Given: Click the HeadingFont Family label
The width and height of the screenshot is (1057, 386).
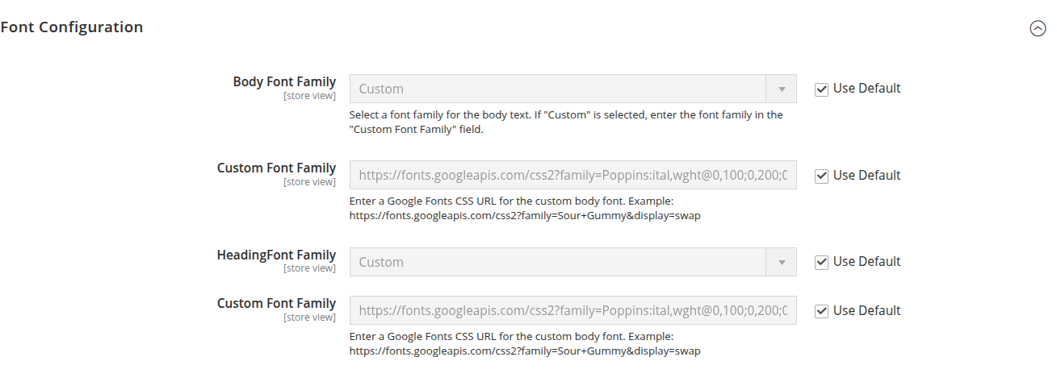Looking at the screenshot, I should coord(276,255).
